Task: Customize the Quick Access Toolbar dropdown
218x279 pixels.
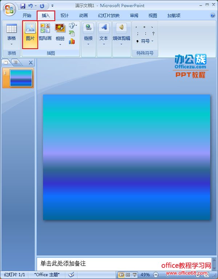Action: [x=52, y=6]
